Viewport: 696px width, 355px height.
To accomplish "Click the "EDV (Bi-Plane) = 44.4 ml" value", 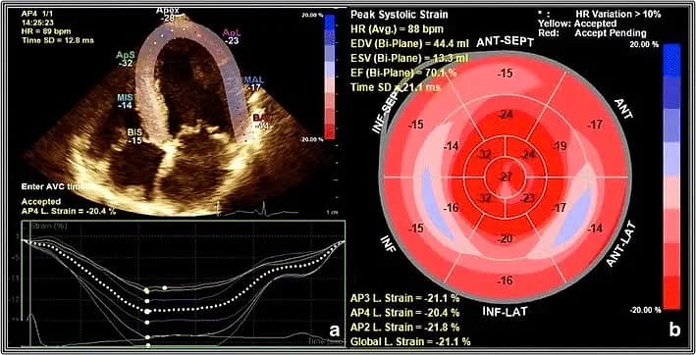I will coord(408,44).
